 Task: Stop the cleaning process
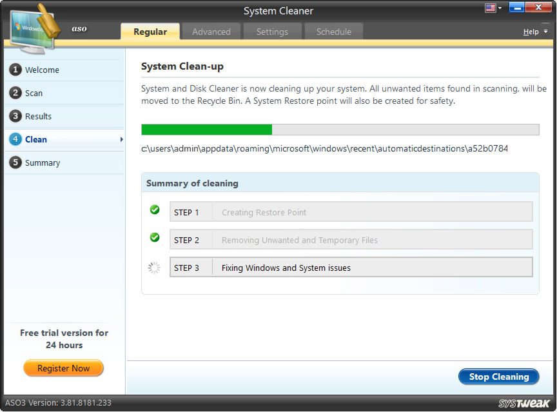pyautogui.click(x=498, y=377)
